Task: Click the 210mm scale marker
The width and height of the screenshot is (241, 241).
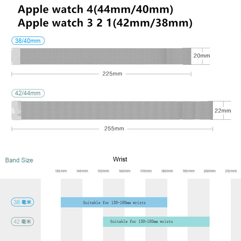Action: pyautogui.click(x=231, y=171)
